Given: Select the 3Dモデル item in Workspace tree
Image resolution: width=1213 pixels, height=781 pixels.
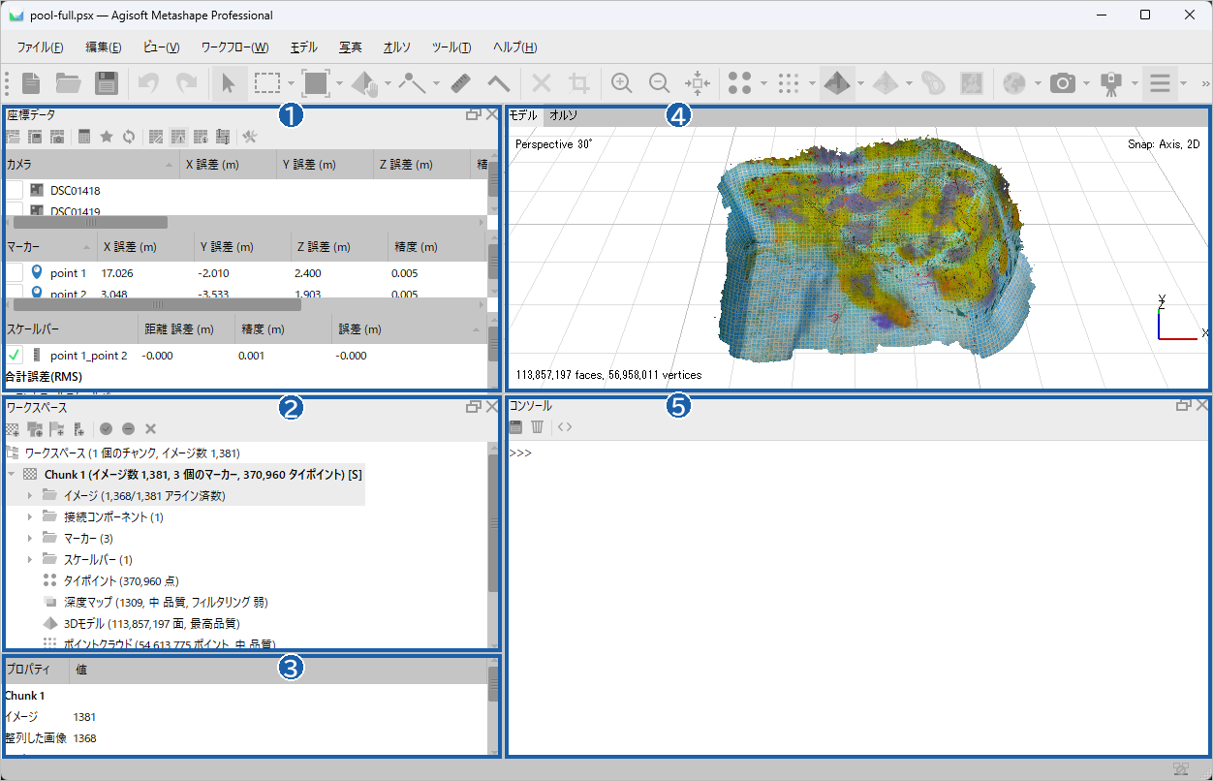Looking at the screenshot, I should click(x=151, y=623).
